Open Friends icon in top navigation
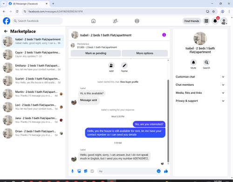 click(115, 21)
